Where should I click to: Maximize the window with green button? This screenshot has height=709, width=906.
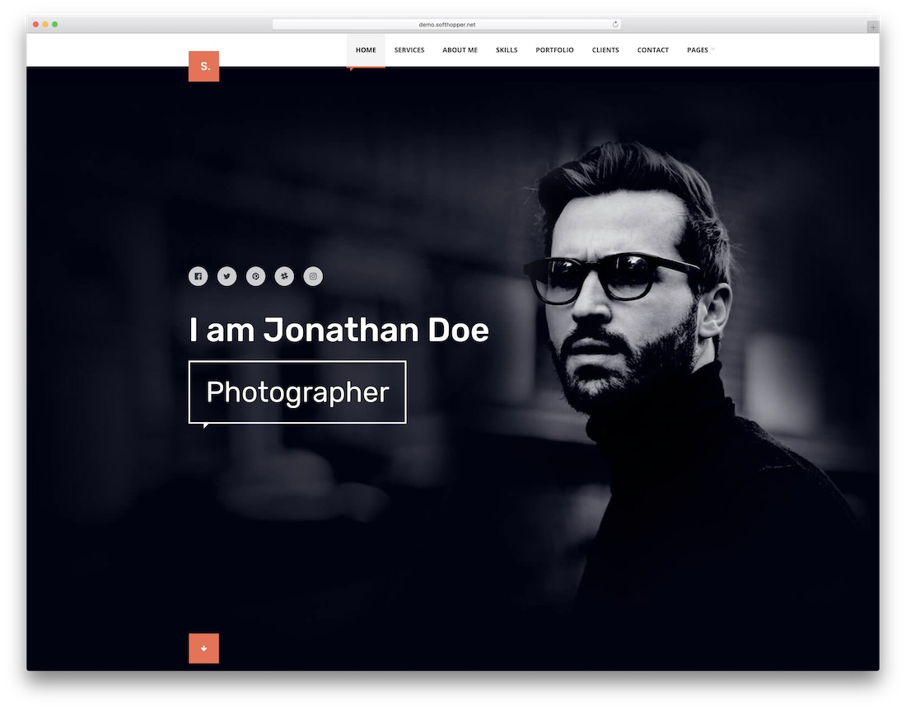point(55,24)
